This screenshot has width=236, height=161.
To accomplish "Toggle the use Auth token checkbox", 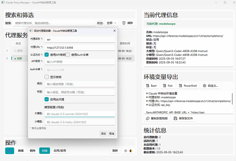I will (x=68, y=55).
